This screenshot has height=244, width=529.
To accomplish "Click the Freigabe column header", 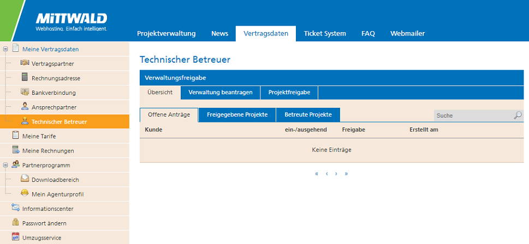I will point(354,130).
